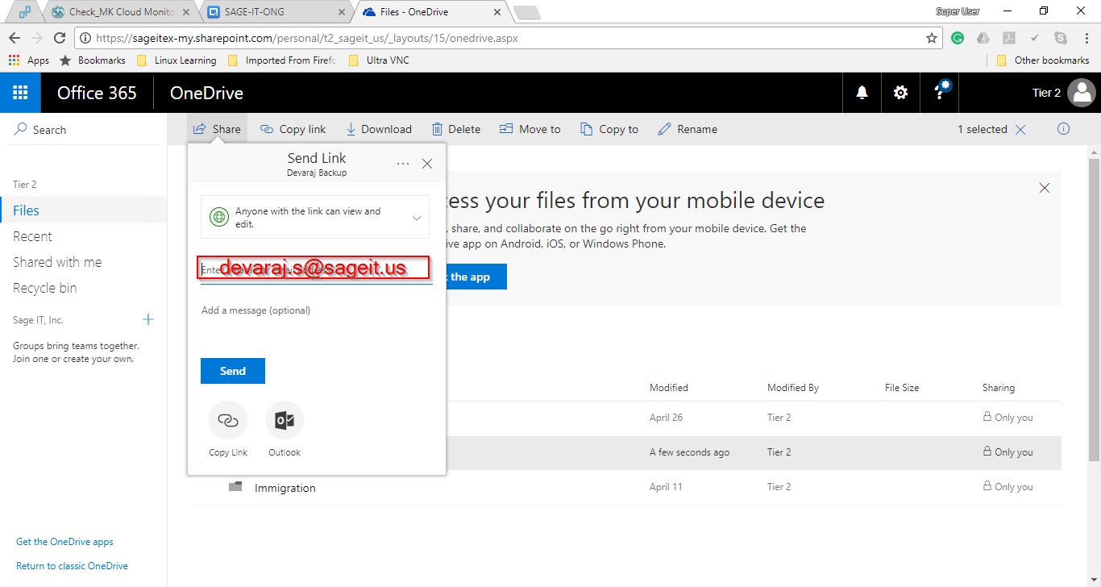Open Recycle bin in the left navigation
The width and height of the screenshot is (1101, 587).
45,288
